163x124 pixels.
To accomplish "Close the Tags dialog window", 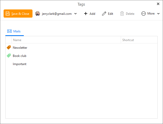I will (158, 4).
